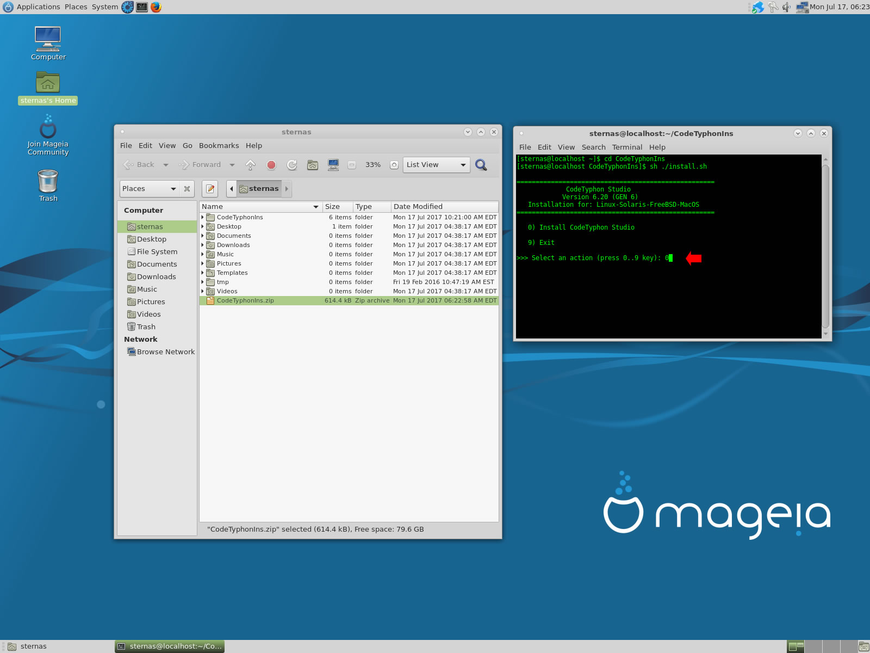Click the terminal window taskbar button
This screenshot has height=653, width=870.
170,646
